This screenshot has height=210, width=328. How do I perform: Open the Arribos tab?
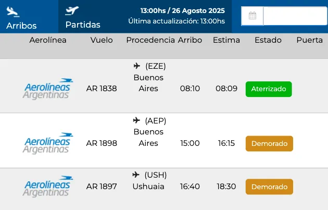coord(21,25)
